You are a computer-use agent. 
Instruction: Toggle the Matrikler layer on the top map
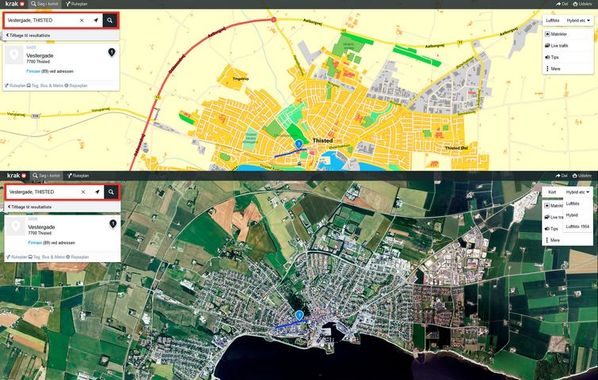pos(558,34)
